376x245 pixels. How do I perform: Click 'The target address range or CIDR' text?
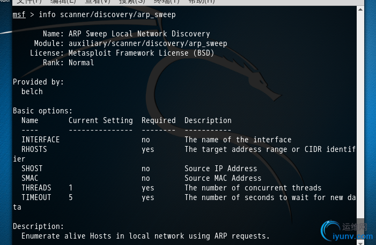(x=253, y=149)
